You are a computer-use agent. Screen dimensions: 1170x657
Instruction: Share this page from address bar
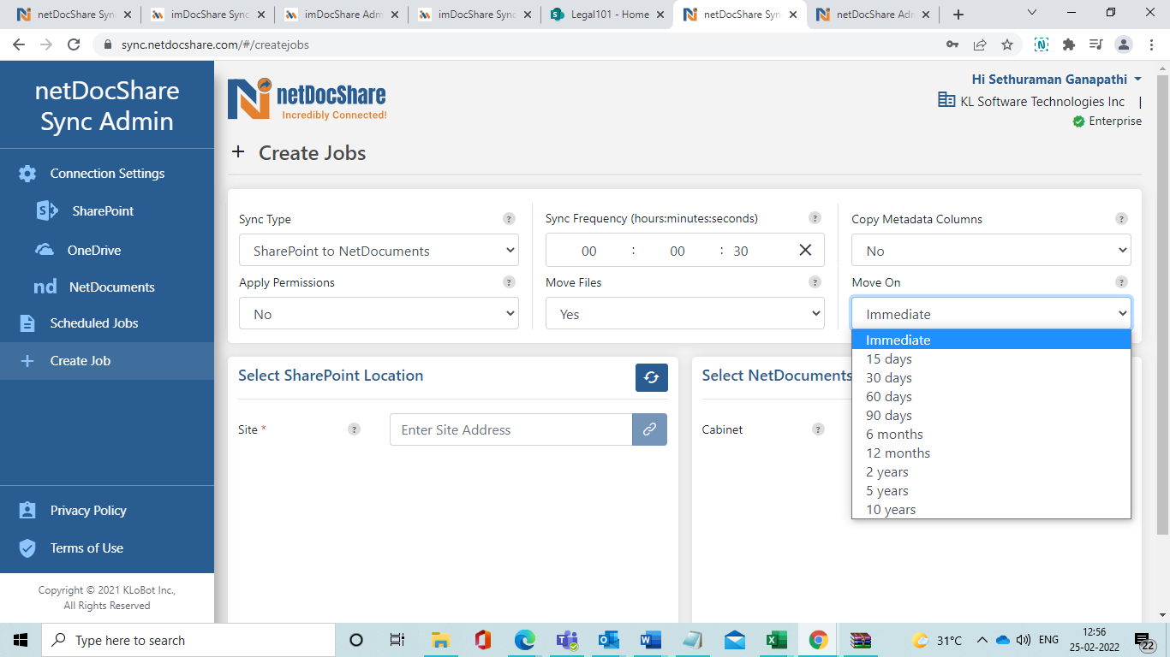(x=980, y=44)
